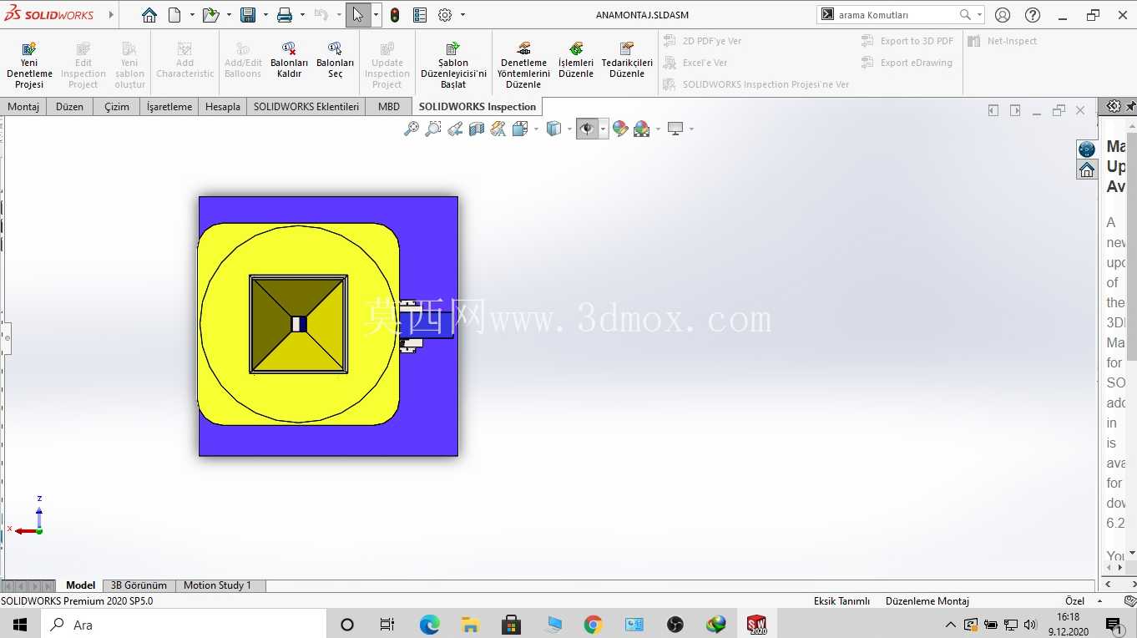
Task: Open İşlemleri Düzenle tool
Action: (576, 60)
